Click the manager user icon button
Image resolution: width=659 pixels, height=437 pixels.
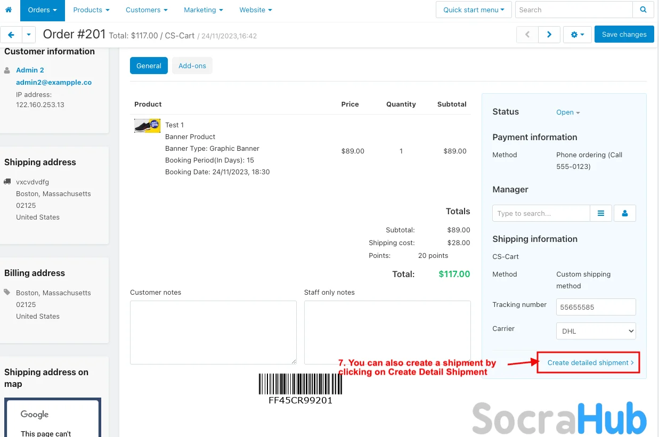tap(625, 213)
